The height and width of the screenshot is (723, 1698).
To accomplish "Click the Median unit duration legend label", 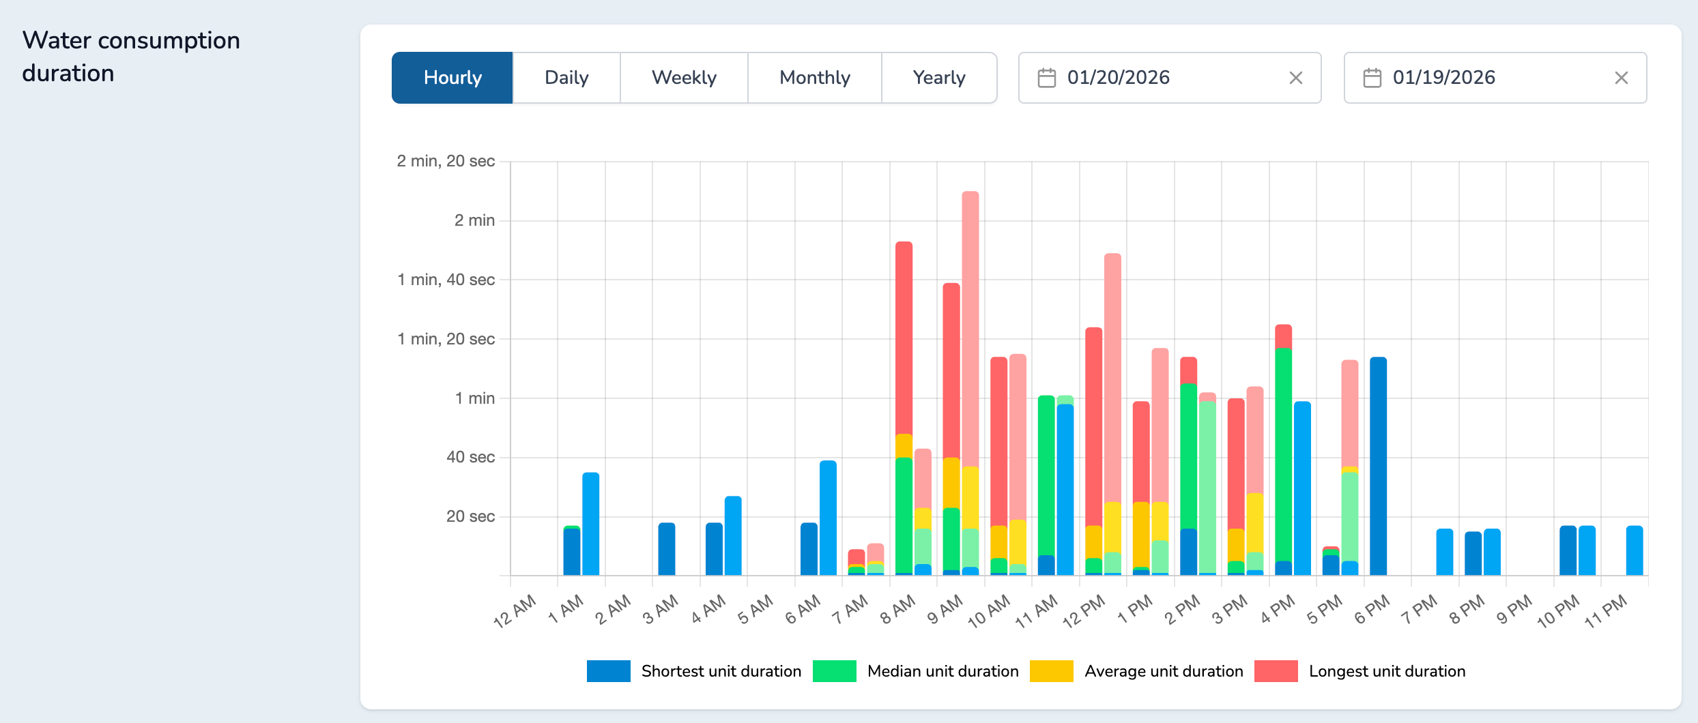I will coord(942,671).
